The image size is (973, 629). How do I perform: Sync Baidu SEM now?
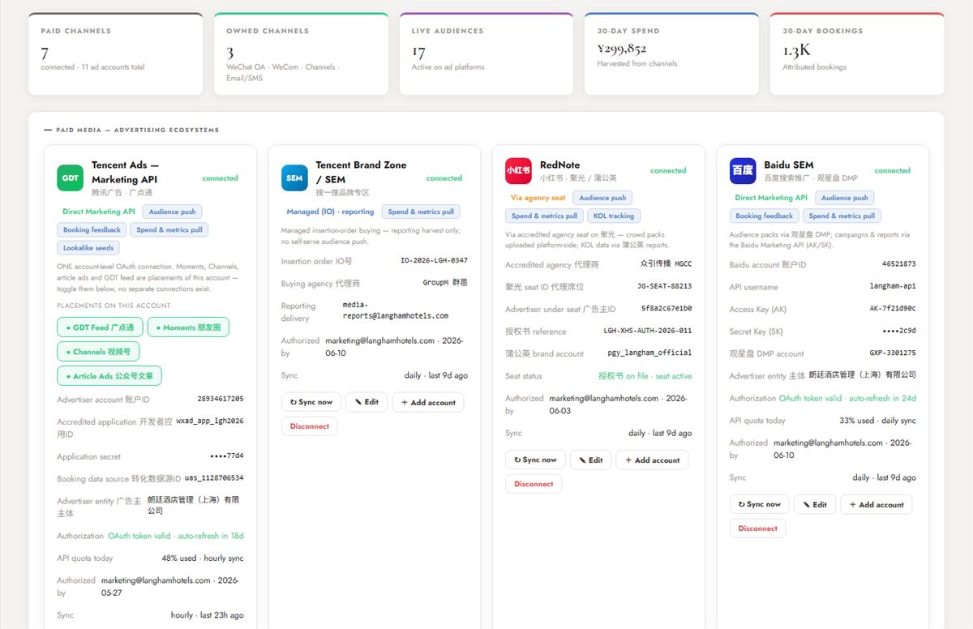760,504
